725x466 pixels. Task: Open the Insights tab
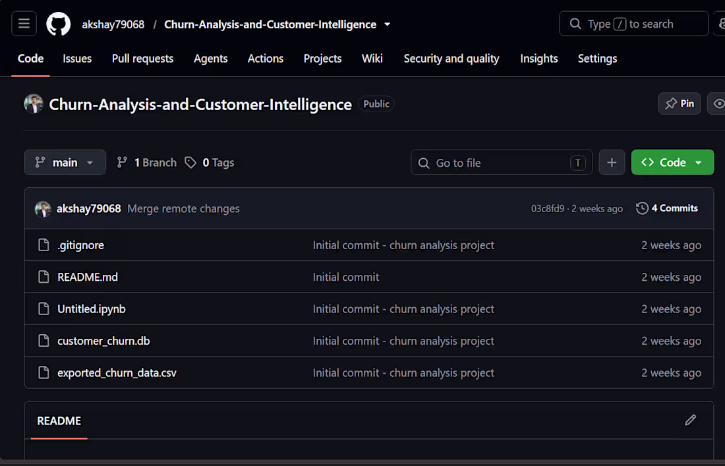pyautogui.click(x=538, y=59)
